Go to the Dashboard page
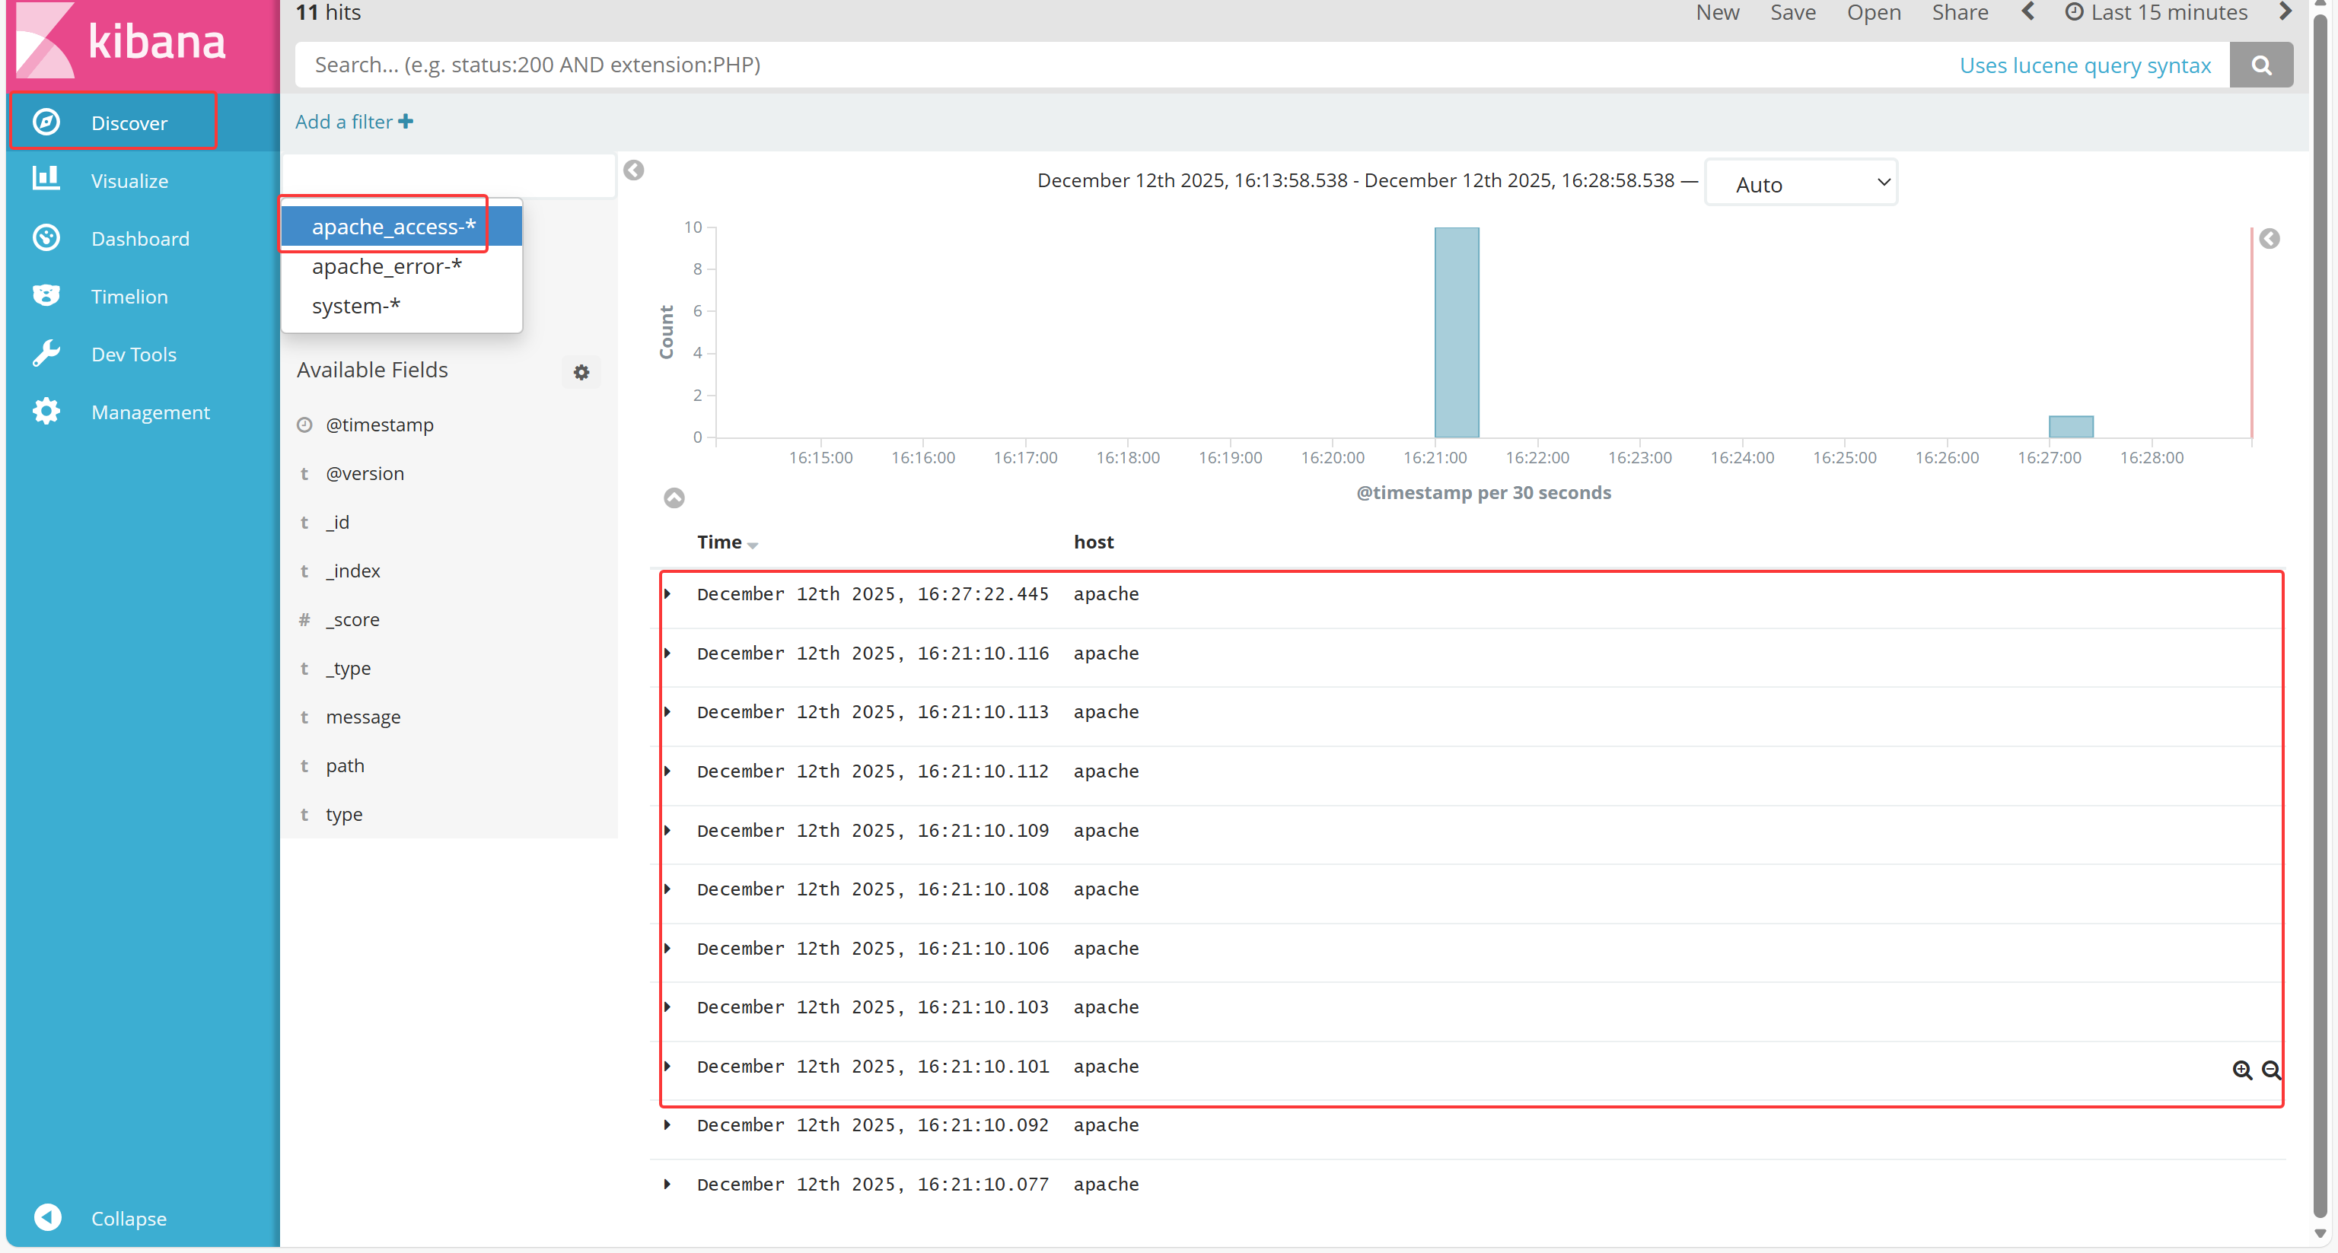Viewport: 2338px width, 1253px height. pyautogui.click(x=141, y=239)
